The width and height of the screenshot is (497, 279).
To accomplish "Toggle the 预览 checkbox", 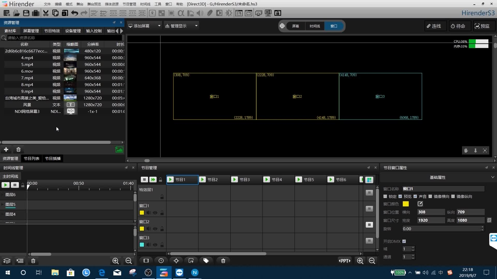I will (x=400, y=197).
